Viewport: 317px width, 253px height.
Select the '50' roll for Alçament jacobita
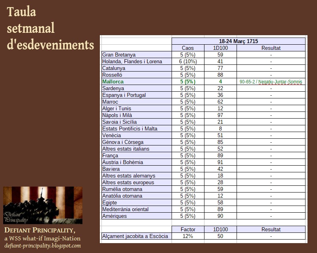tap(220, 236)
